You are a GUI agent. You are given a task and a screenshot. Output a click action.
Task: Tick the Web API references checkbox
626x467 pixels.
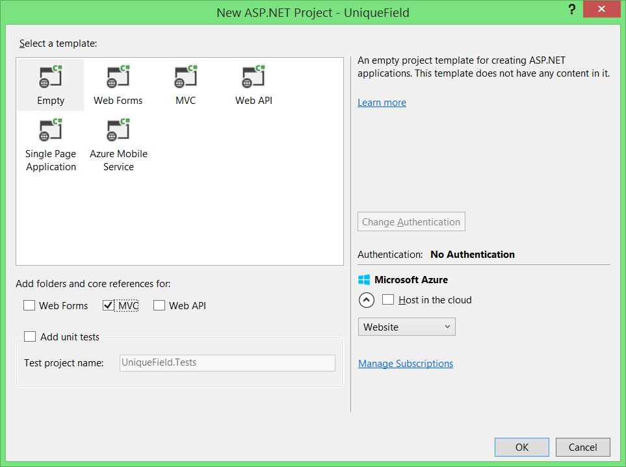point(159,305)
